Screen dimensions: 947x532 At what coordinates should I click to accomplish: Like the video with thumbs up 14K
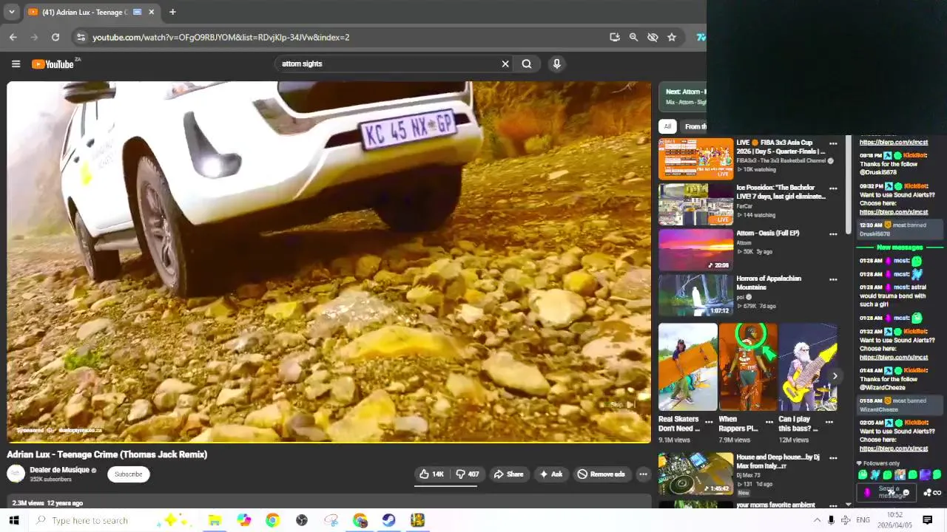point(431,474)
